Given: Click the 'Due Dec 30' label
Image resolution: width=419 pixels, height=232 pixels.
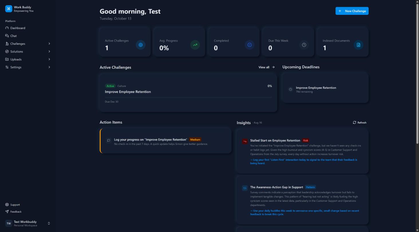Looking at the screenshot, I should coord(112,102).
